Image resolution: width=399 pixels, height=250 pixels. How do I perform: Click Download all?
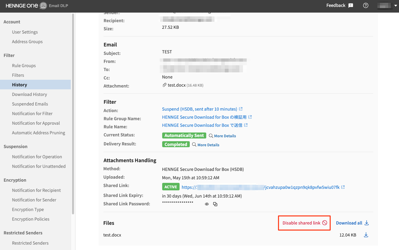coord(349,223)
